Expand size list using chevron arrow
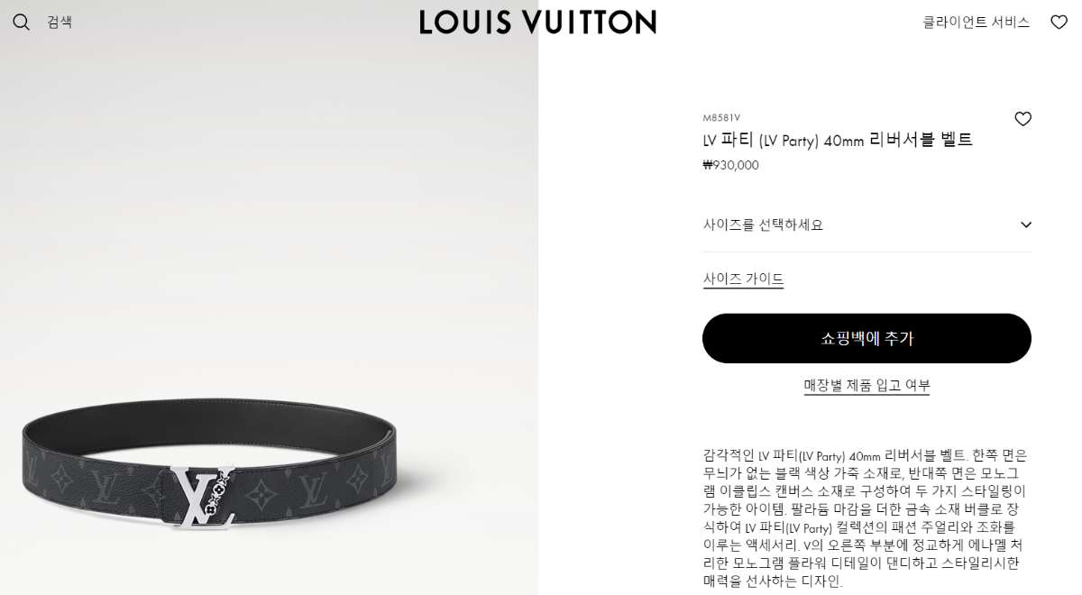The width and height of the screenshot is (1082, 595). [x=1025, y=224]
